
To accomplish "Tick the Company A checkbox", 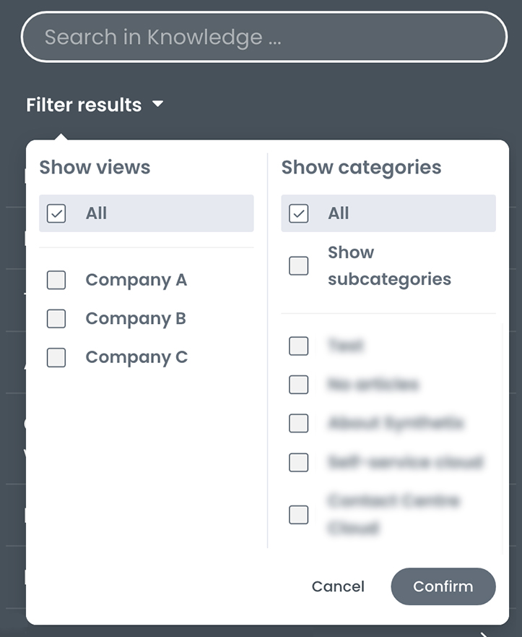I will 56,280.
